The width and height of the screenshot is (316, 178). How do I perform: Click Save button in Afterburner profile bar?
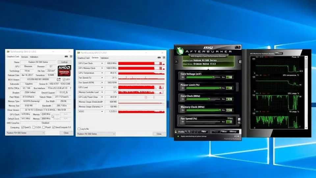[204, 132]
